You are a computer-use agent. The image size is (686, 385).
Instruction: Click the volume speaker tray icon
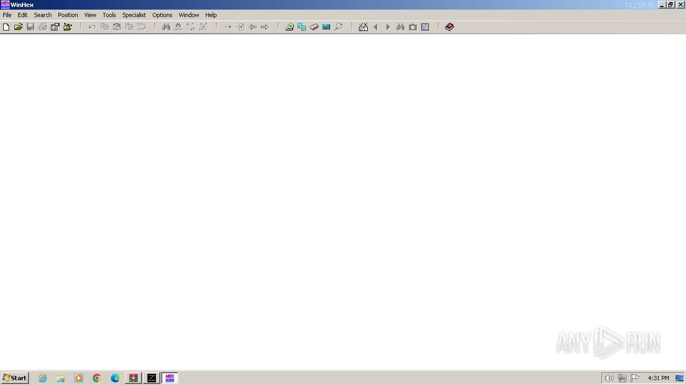(x=609, y=378)
